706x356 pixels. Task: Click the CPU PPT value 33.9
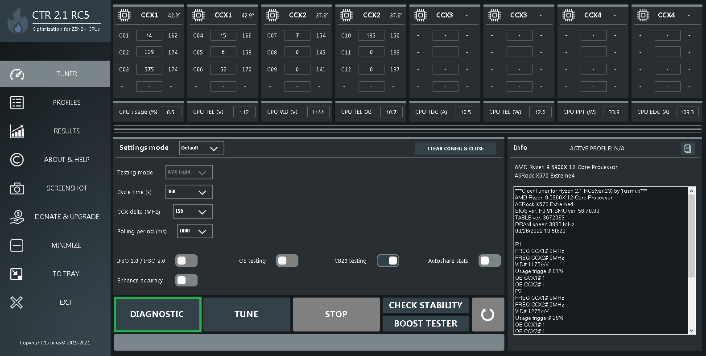pos(614,112)
